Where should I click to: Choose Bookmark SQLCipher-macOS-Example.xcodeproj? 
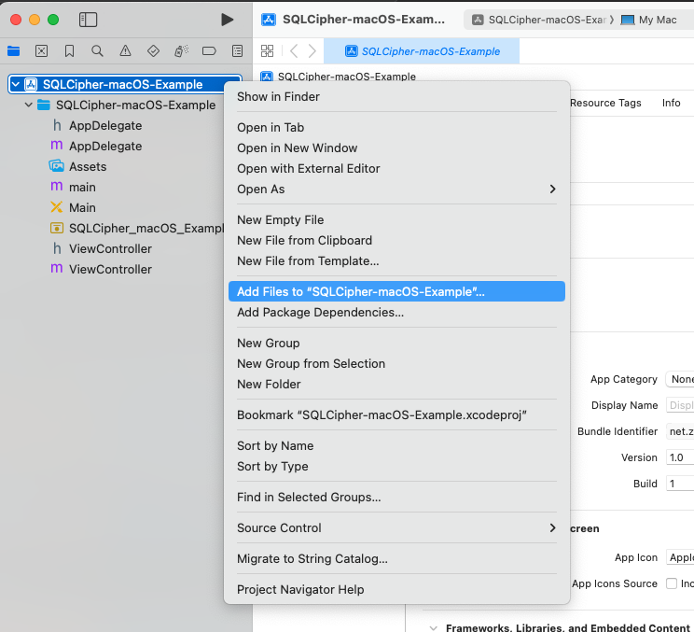point(396,415)
